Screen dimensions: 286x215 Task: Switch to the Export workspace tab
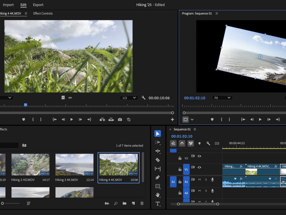pos(38,5)
